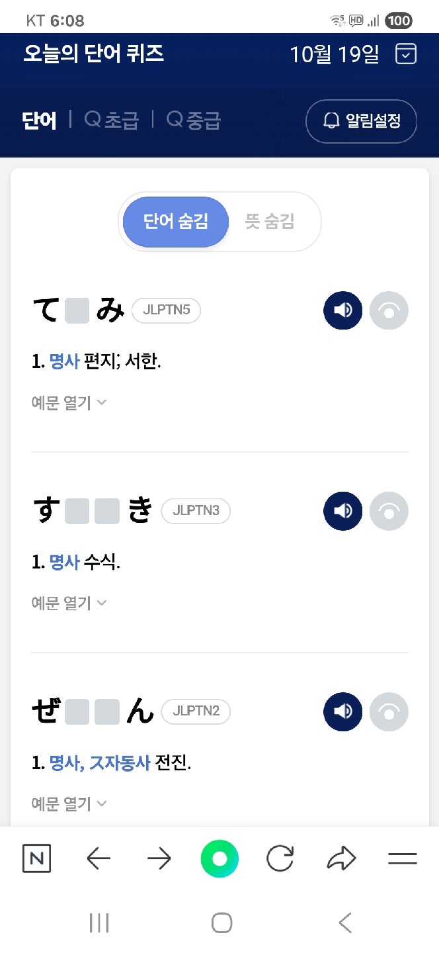Expand 예문 열기 under 전진

(x=69, y=803)
